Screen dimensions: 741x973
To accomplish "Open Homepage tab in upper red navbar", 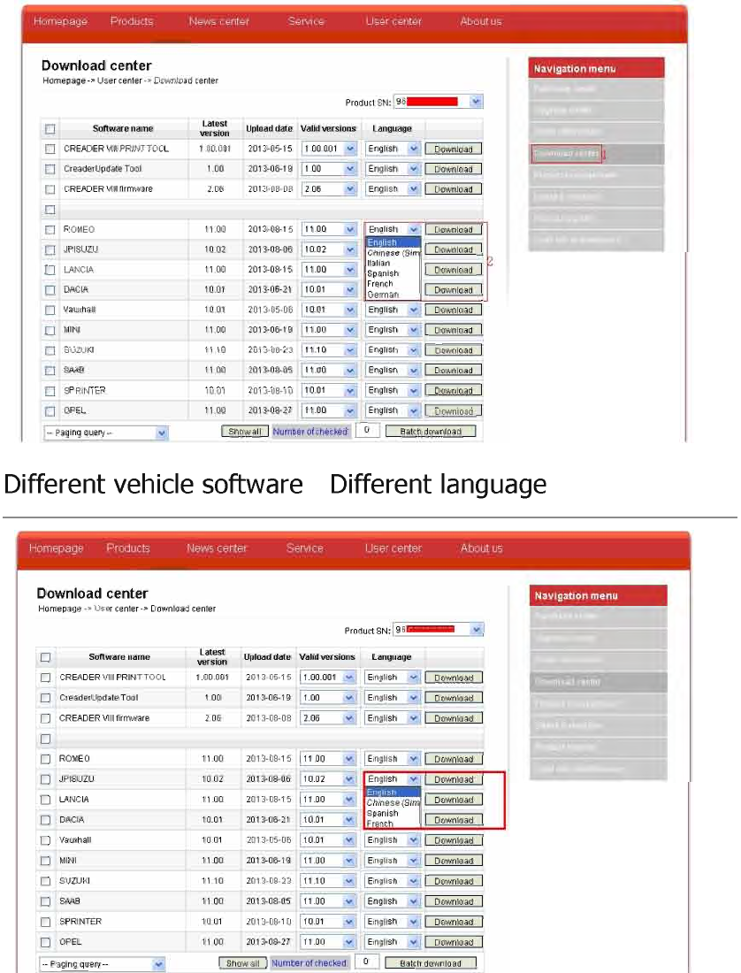I will point(61,21).
